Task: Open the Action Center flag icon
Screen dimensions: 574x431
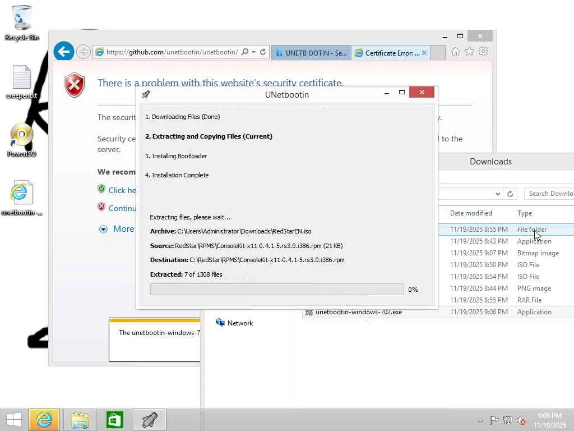Action: pos(494,420)
